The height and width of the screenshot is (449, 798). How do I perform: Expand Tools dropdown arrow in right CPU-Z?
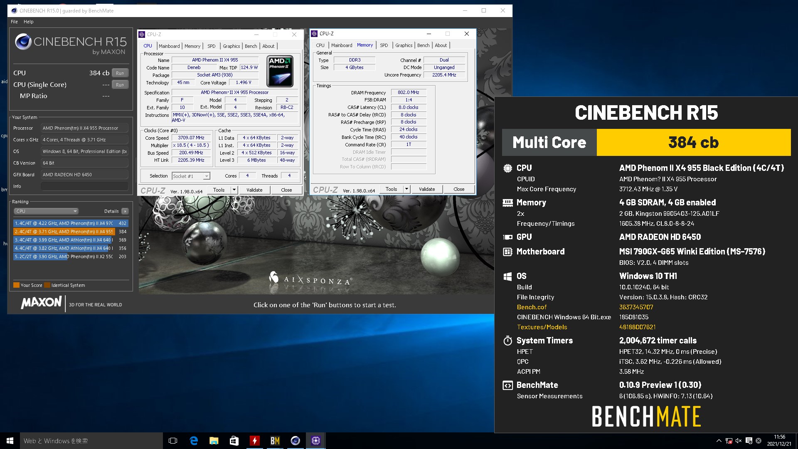[406, 189]
